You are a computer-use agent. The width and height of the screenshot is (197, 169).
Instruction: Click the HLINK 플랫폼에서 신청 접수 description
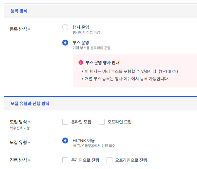[94, 146]
